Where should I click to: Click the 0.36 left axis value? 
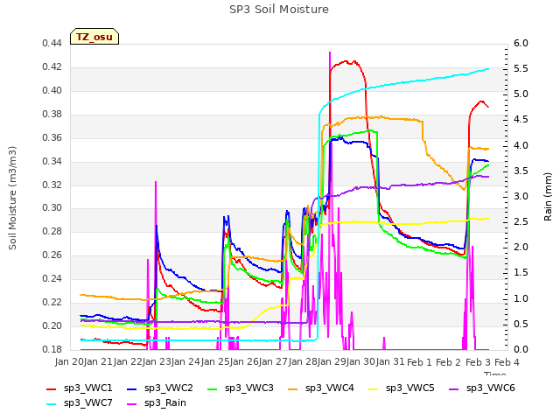pyautogui.click(x=52, y=137)
